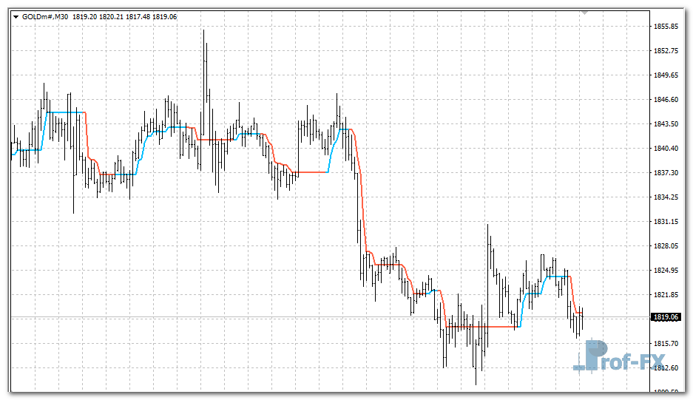This screenshot has height=400, width=693.
Task: Click the 1855.85 price axis label
Action: click(x=666, y=27)
